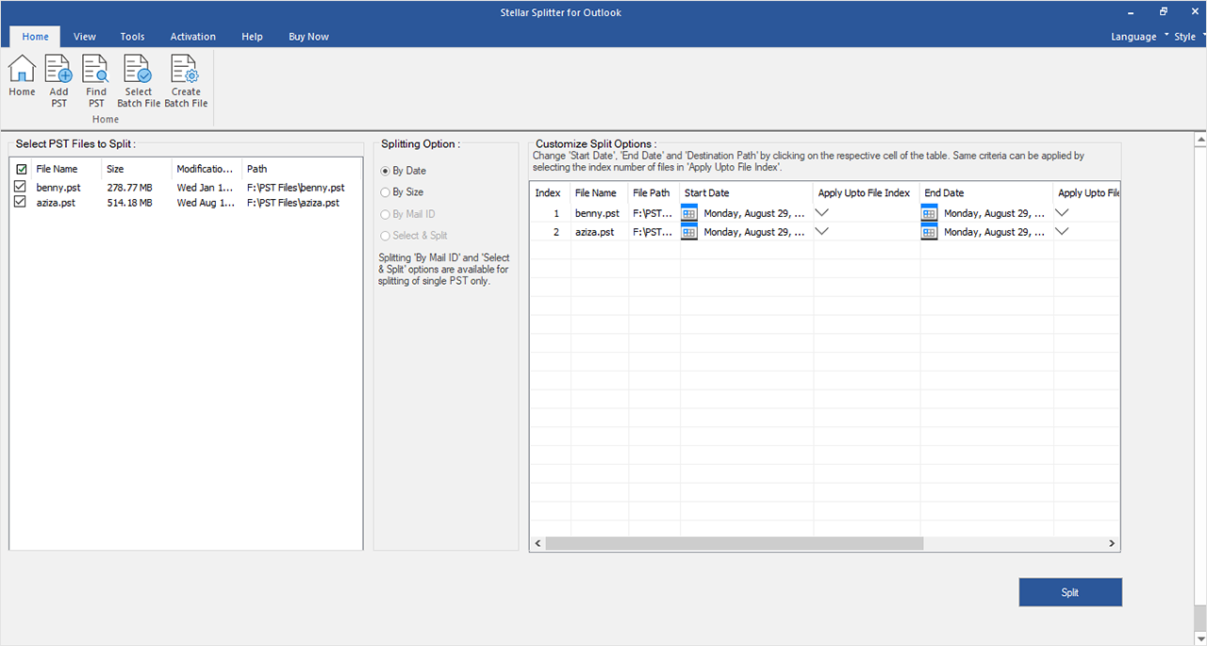Open End Date calendar for aziza.pst
The image size is (1207, 646).
[929, 232]
